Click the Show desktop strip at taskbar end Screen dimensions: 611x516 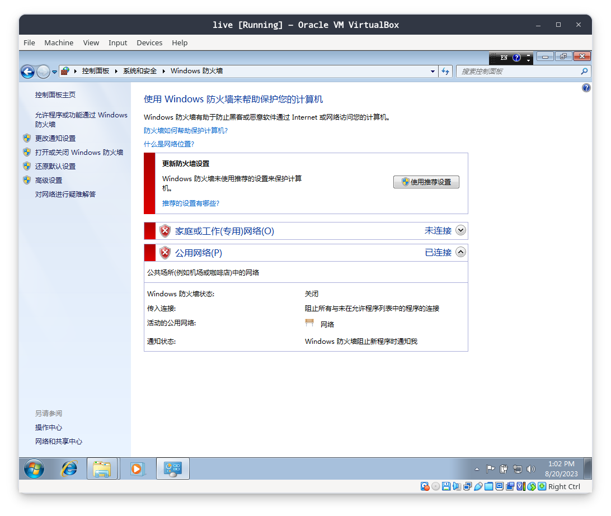tap(587, 468)
